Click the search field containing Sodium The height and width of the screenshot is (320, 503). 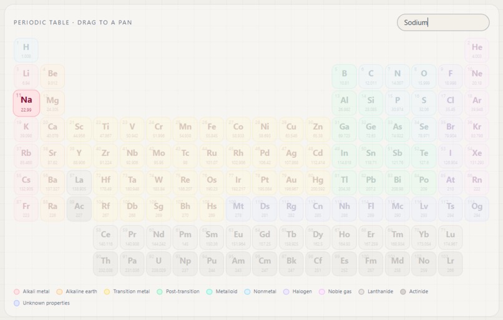pos(443,22)
